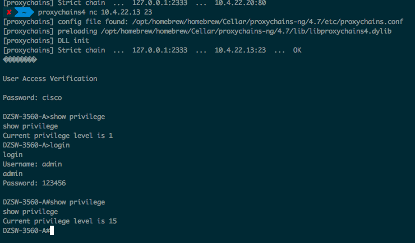Click the garbled diamond question-mark characters
This screenshot has width=415, height=243.
pyautogui.click(x=20, y=60)
